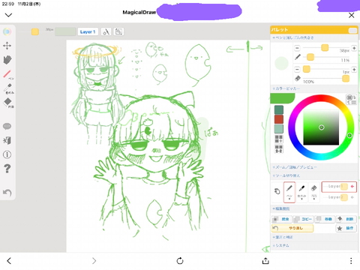Click the first edit button in the edit row
The height and width of the screenshot is (270, 360).
point(282,219)
